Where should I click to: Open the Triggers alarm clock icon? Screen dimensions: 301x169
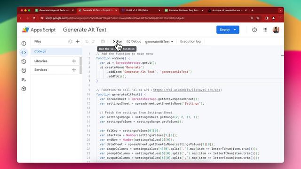coord(24,70)
